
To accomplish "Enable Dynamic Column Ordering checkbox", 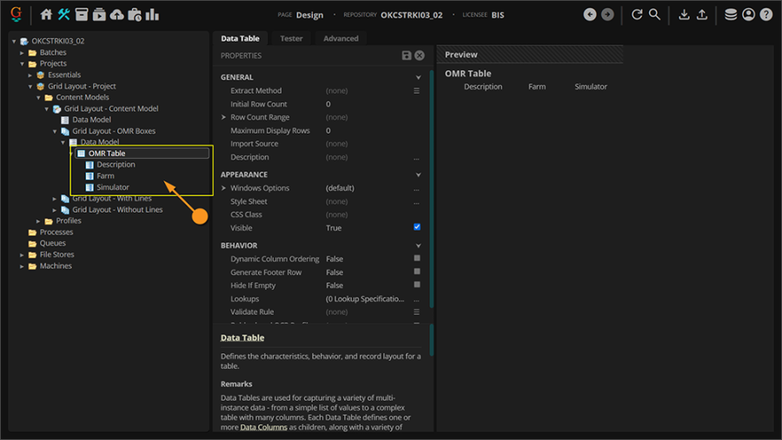I will coord(417,259).
